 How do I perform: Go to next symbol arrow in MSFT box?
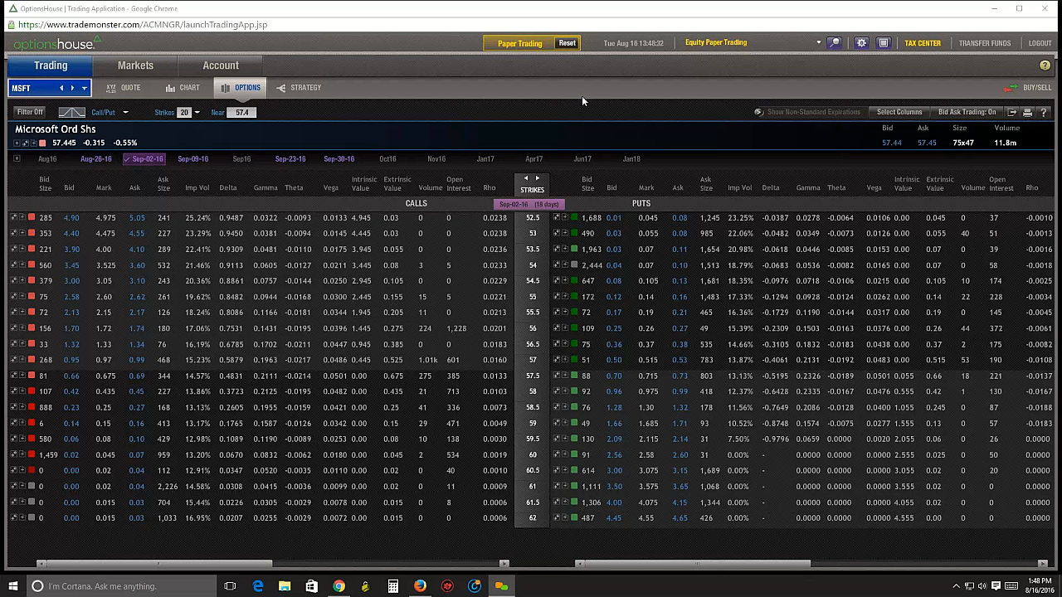pos(72,88)
